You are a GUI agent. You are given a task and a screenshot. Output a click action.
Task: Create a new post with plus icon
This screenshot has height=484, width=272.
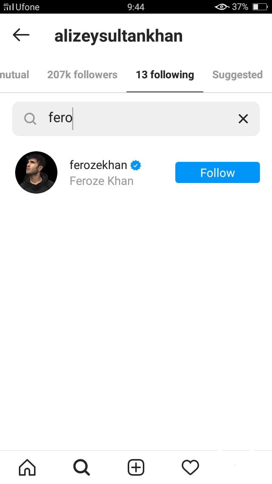coord(136,468)
